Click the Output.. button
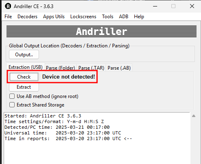 [x=24, y=55]
